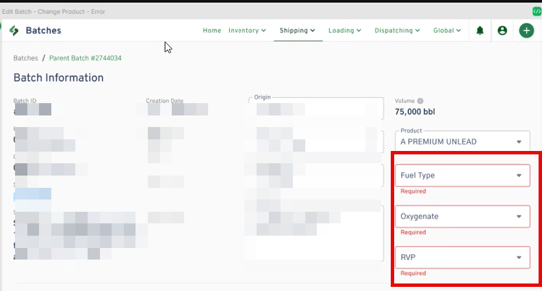Image resolution: width=542 pixels, height=291 pixels.
Task: Open the user profile icon
Action: click(502, 31)
